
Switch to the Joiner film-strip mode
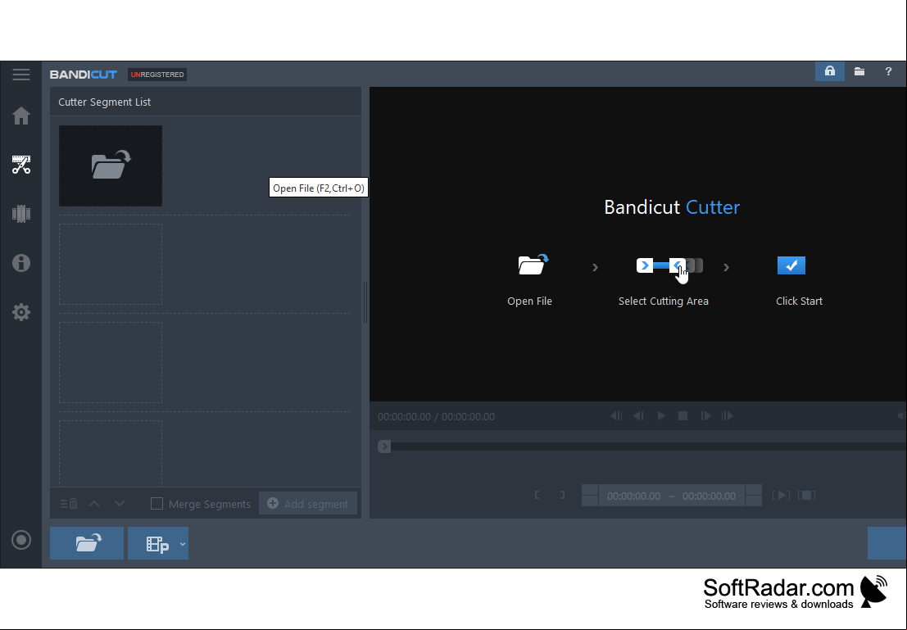[x=20, y=214]
